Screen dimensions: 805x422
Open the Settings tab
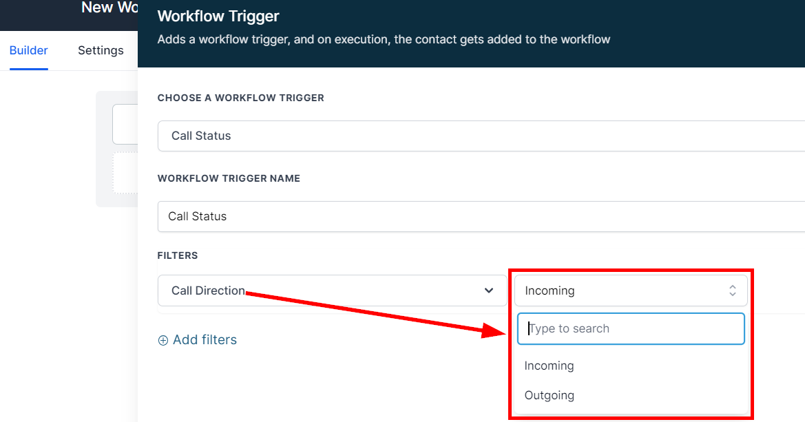tap(101, 50)
